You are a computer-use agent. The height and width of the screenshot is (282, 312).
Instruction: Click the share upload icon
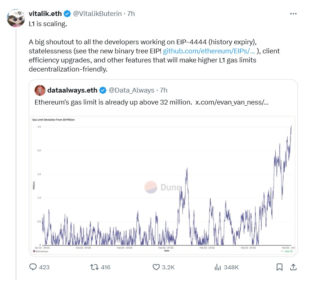(293, 267)
